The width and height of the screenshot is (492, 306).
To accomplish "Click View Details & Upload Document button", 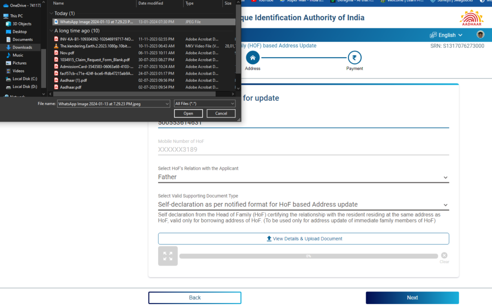I will coord(304,239).
